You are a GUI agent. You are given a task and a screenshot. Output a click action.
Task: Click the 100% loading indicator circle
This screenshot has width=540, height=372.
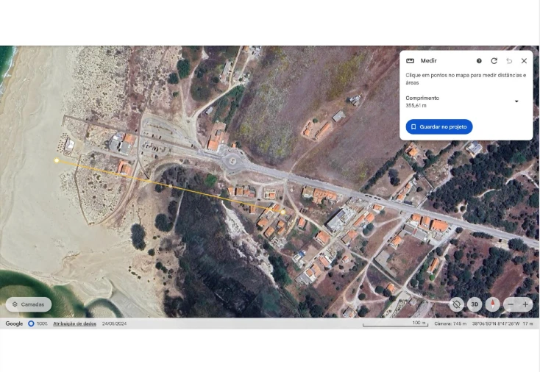point(31,323)
